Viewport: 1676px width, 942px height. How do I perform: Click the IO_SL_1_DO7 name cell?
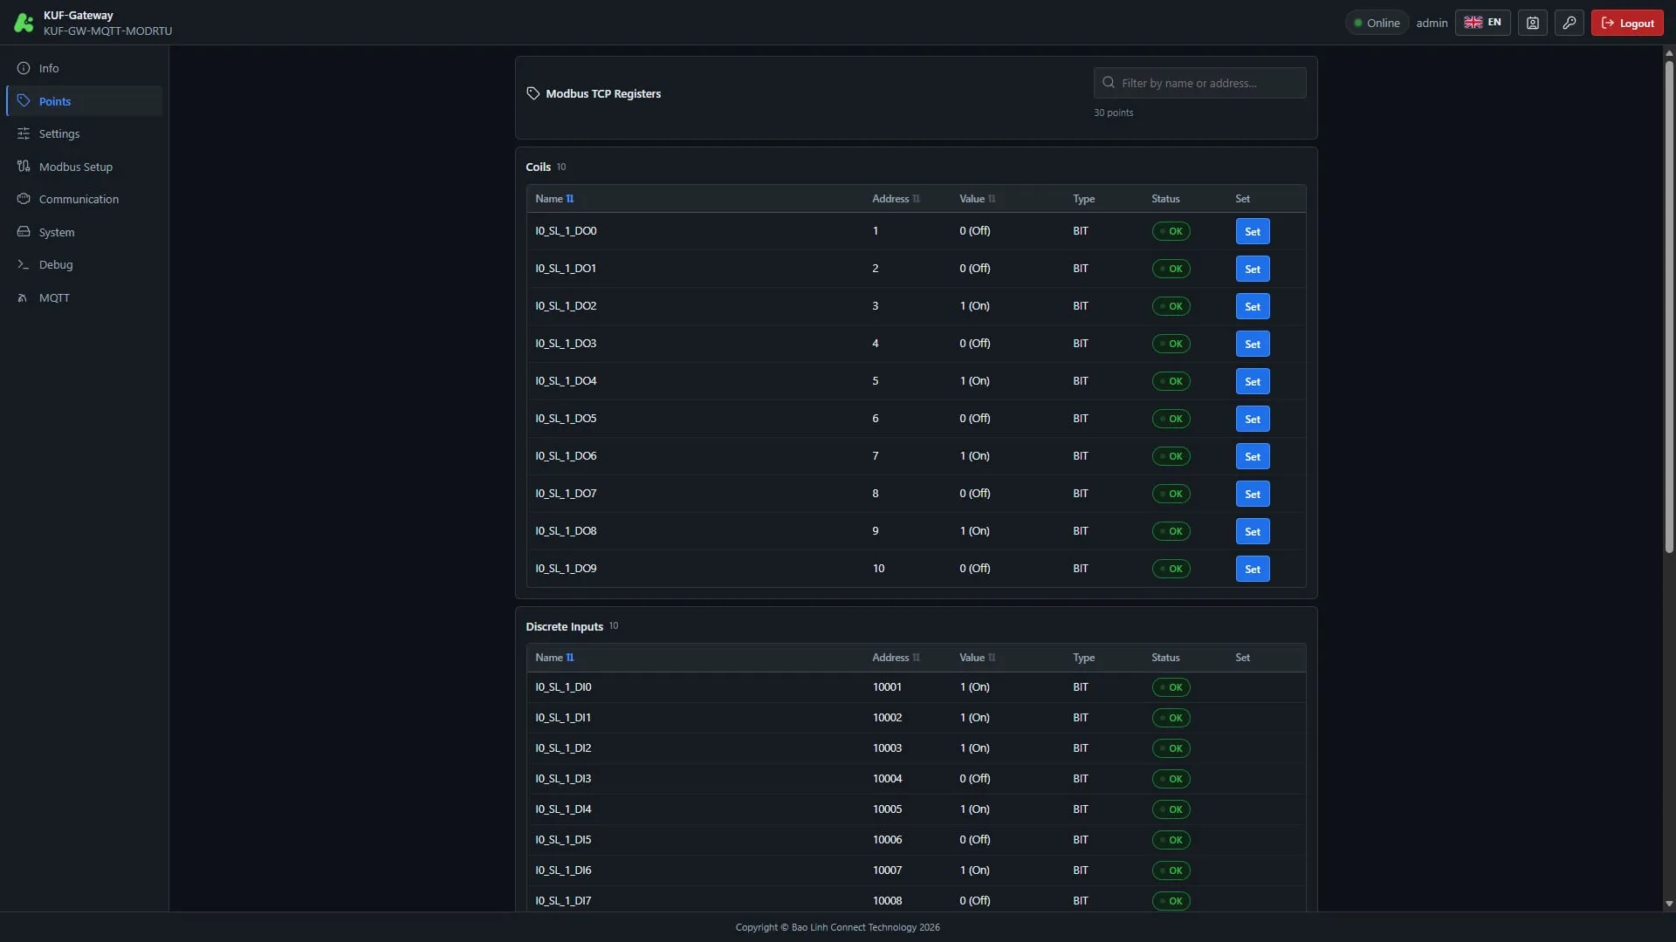coord(566,494)
